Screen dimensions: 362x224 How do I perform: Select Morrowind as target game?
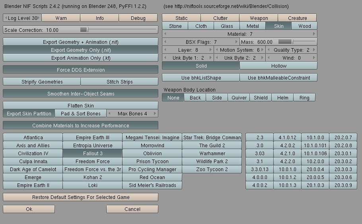pyautogui.click(x=152, y=145)
